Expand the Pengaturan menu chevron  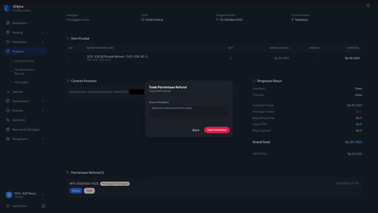[x=43, y=139]
